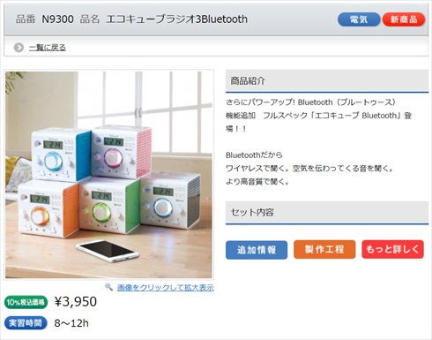Enlarge the Eco Cube radio product photo
Viewport: 432px width, 340px height.
[x=108, y=175]
